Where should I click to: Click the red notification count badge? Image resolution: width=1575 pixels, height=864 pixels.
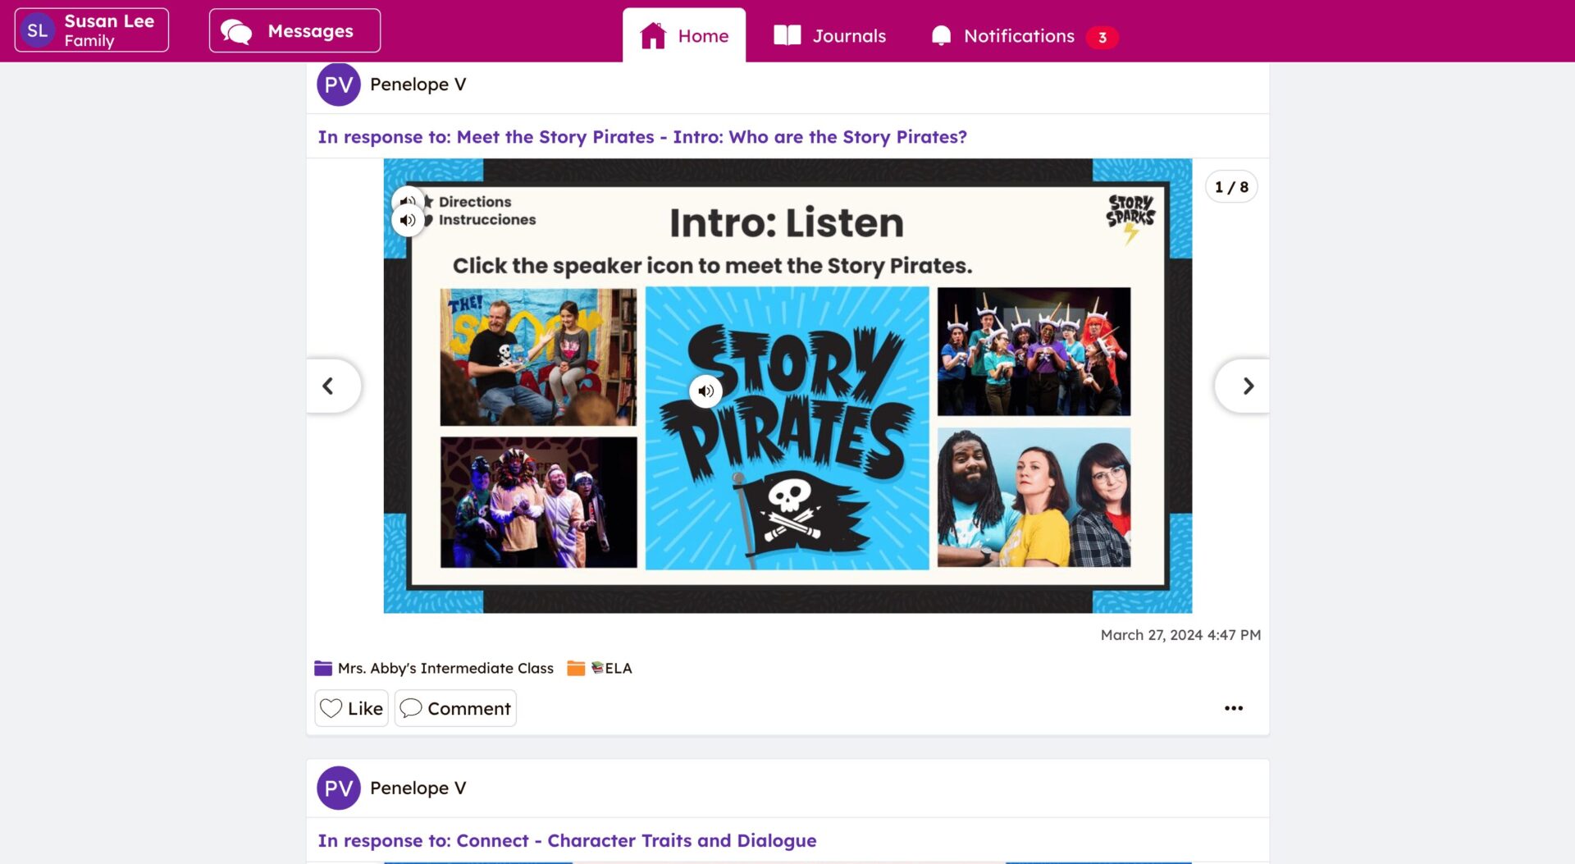click(1102, 37)
